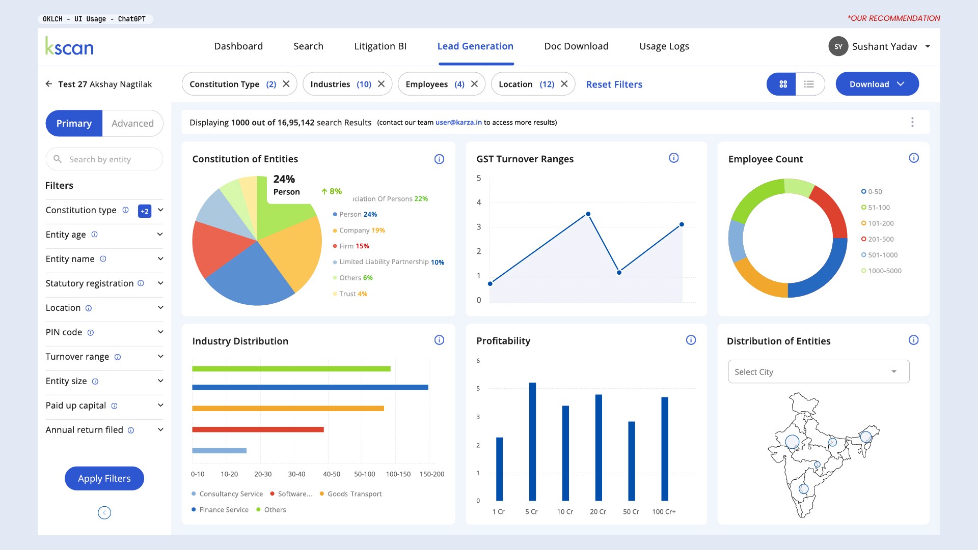Open info icon for GST Turnover Ranges
The image size is (978, 550).
click(673, 158)
